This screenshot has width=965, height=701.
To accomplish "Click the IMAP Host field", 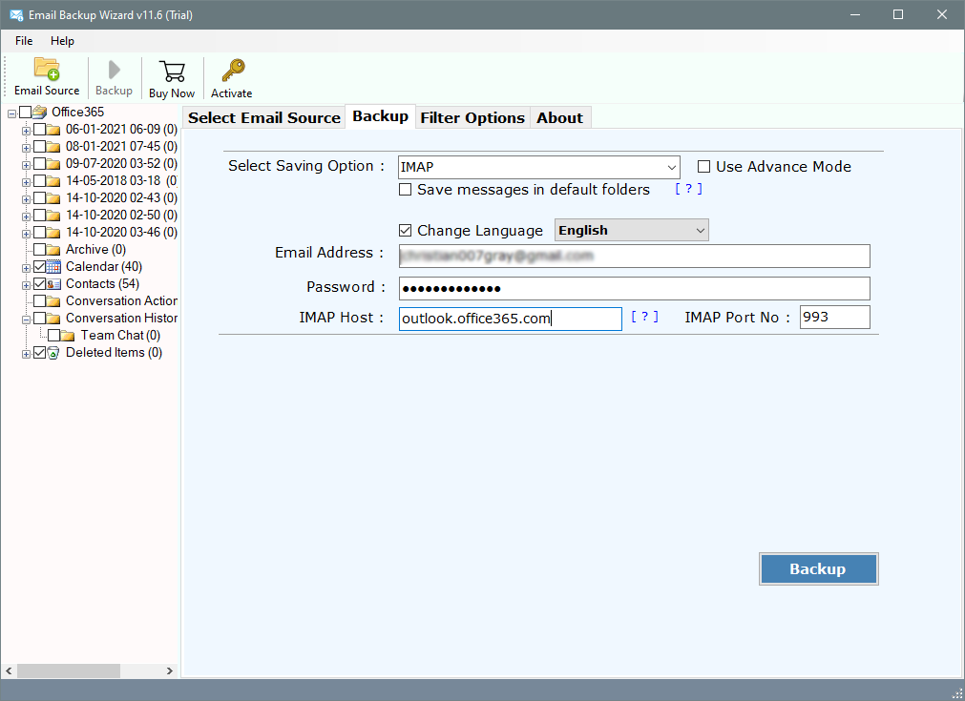I will point(511,319).
